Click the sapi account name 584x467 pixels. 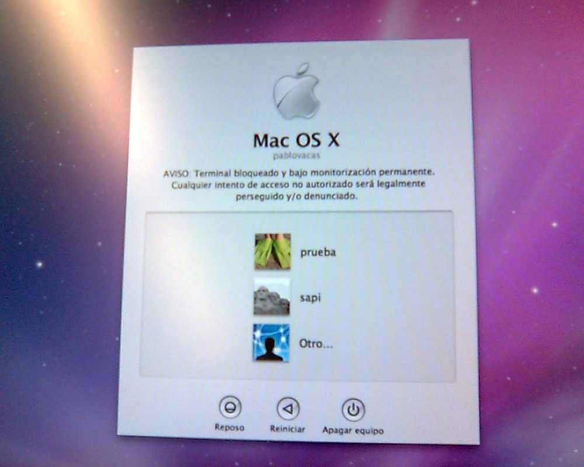tap(310, 298)
